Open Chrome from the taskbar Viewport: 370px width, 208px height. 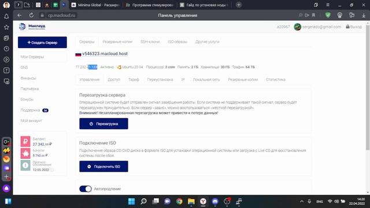click(x=179, y=201)
